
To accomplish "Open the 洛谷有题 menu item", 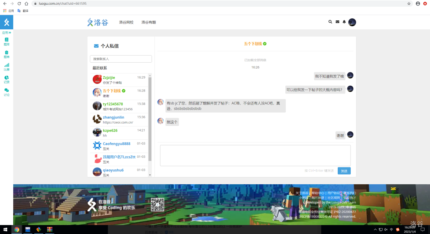I will click(x=149, y=22).
